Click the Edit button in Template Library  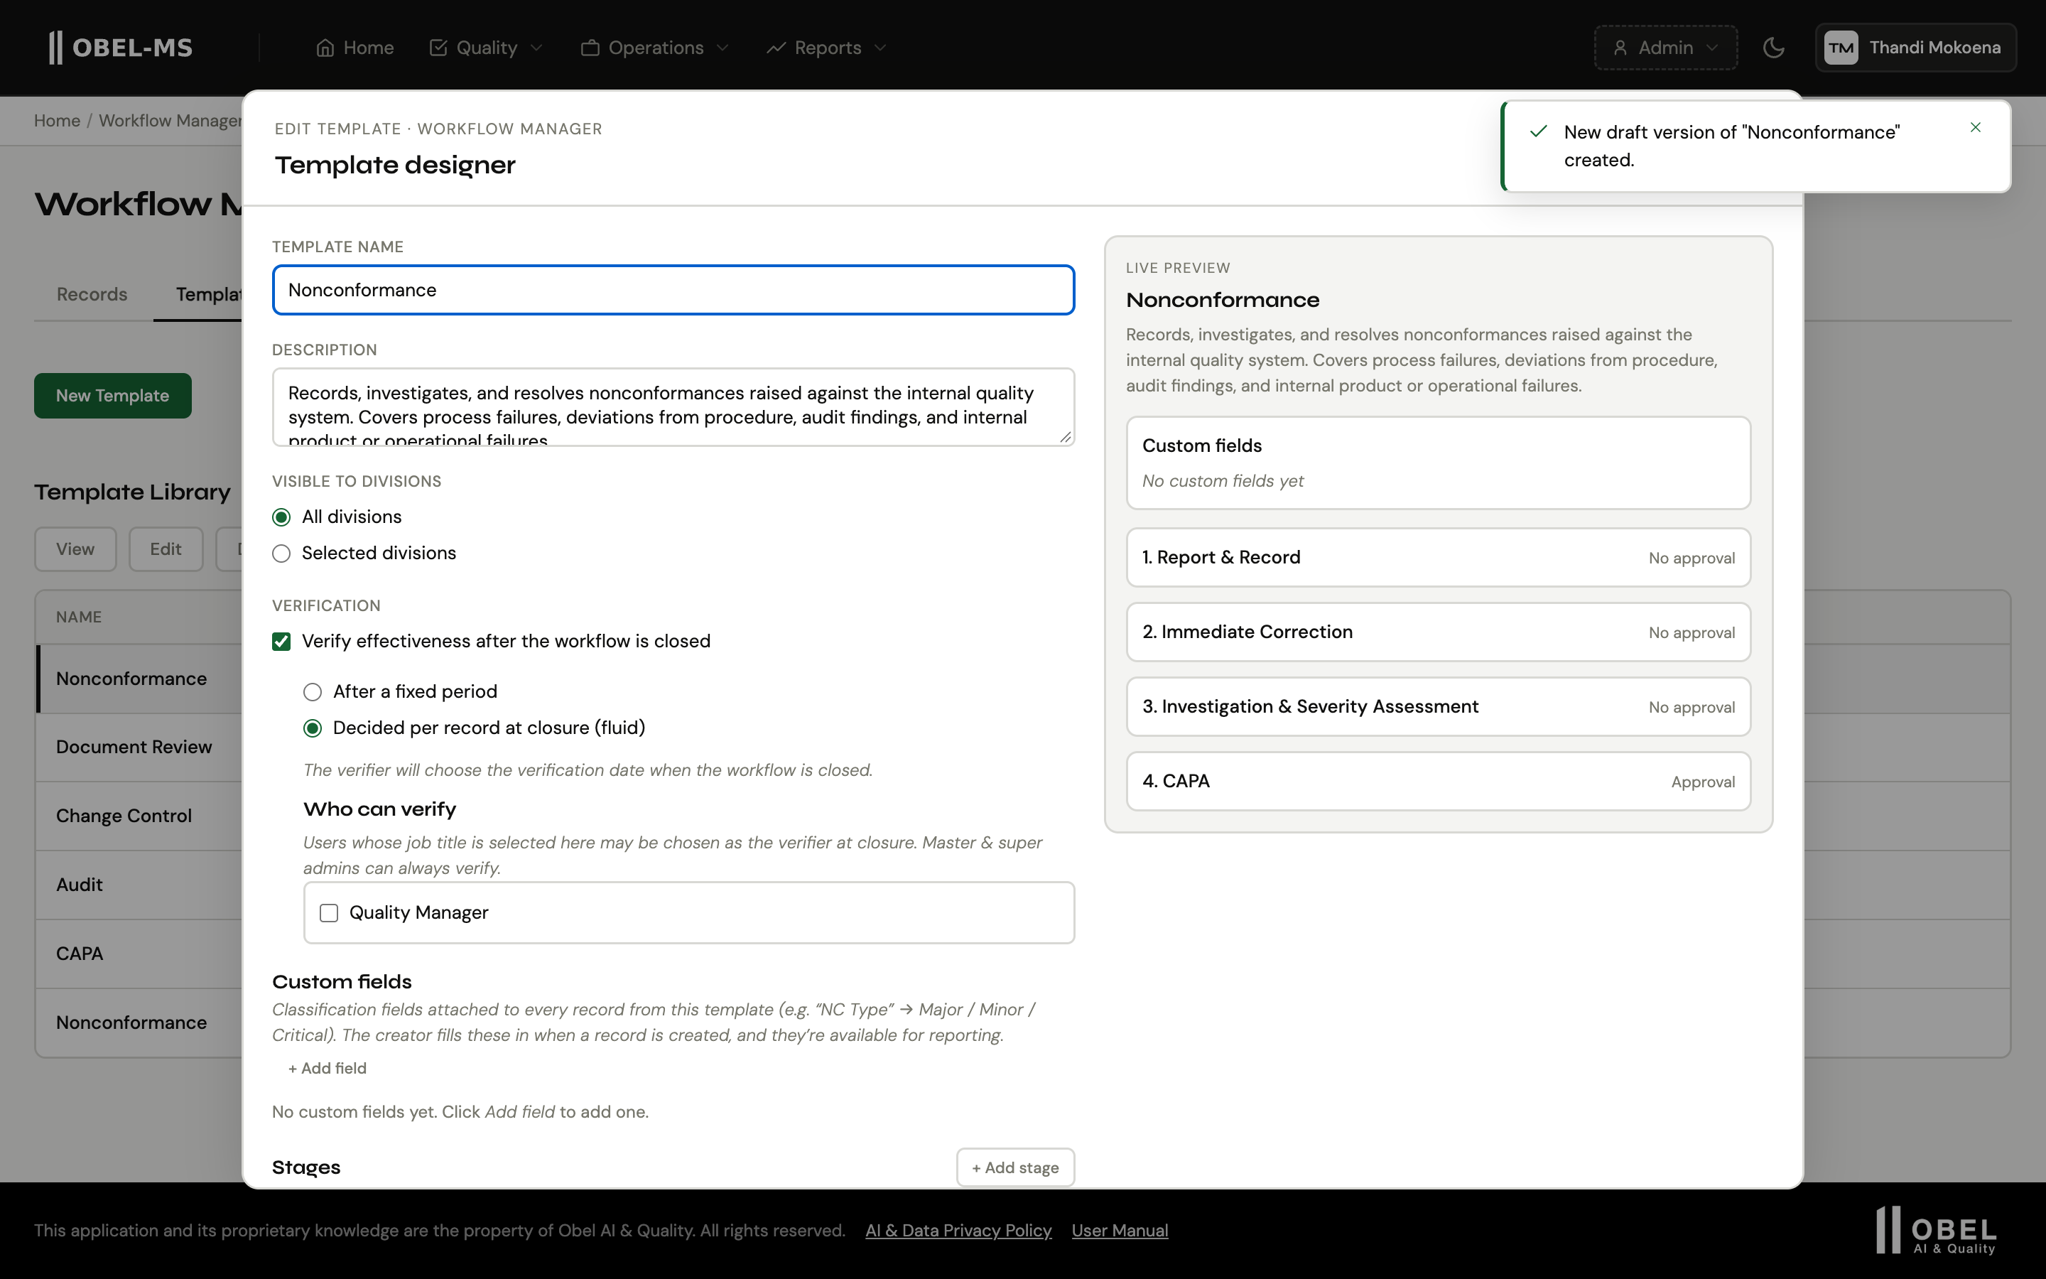click(166, 549)
